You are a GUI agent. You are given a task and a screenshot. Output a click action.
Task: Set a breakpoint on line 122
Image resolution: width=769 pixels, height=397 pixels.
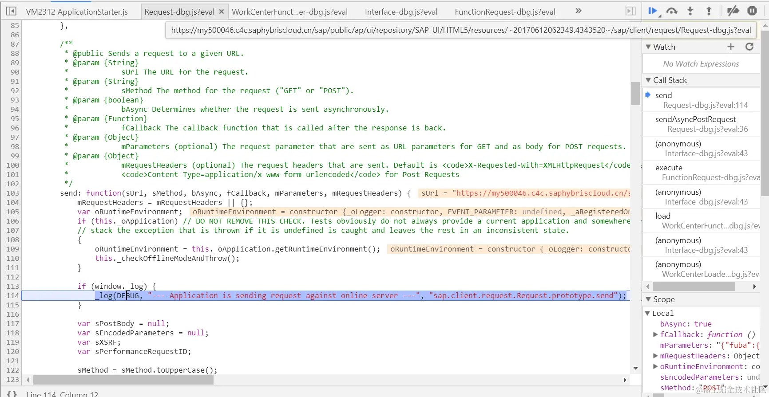12,370
